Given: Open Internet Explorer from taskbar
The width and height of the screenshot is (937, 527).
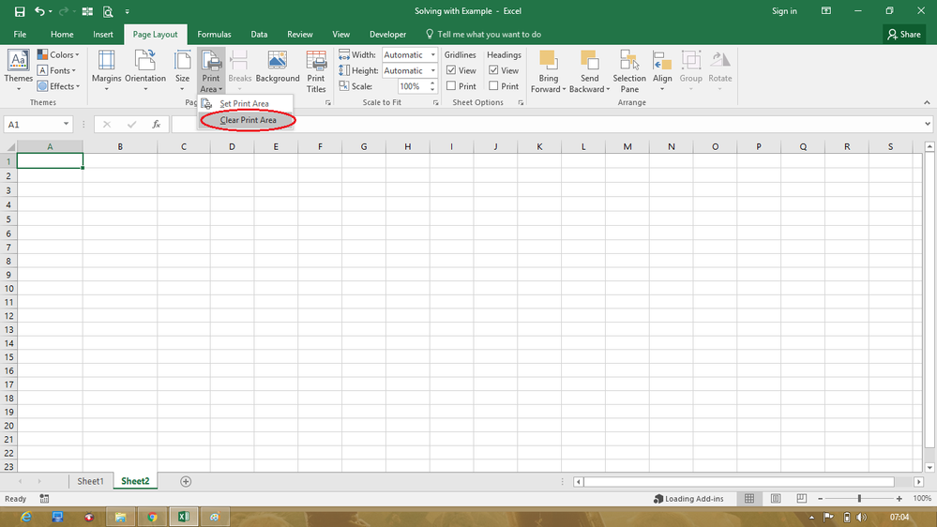Looking at the screenshot, I should pos(25,517).
